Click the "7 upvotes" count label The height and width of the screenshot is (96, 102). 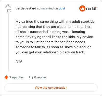[17, 77]
